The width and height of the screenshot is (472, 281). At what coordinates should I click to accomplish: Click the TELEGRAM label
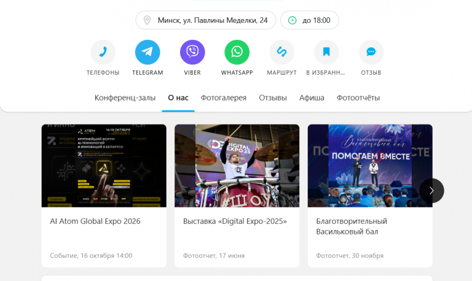[147, 73]
